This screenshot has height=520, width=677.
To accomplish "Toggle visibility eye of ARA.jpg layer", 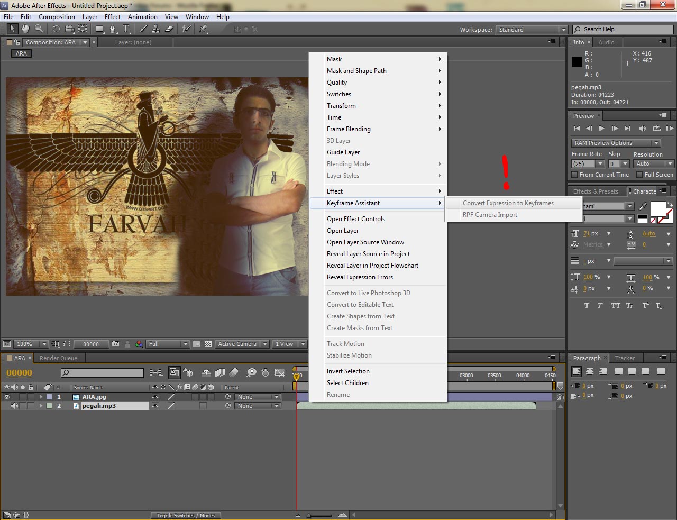I will click(7, 397).
